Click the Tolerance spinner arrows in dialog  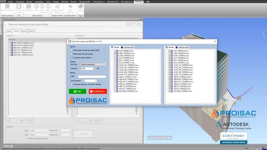[95, 68]
